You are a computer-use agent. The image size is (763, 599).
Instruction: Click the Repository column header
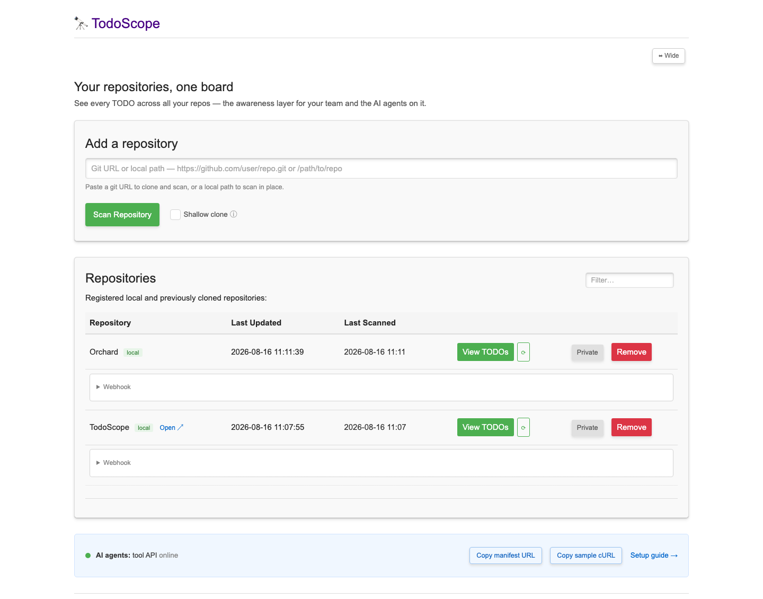110,323
